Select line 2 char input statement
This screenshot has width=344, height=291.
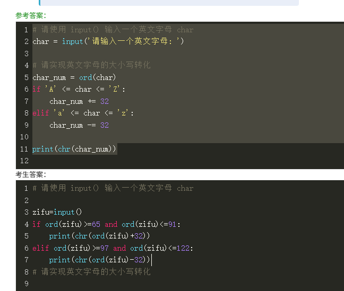(x=108, y=41)
